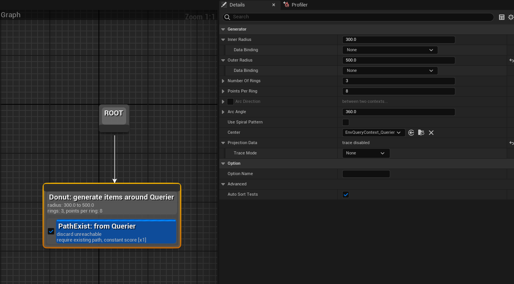Edit Points Per Ring value 8

click(399, 91)
